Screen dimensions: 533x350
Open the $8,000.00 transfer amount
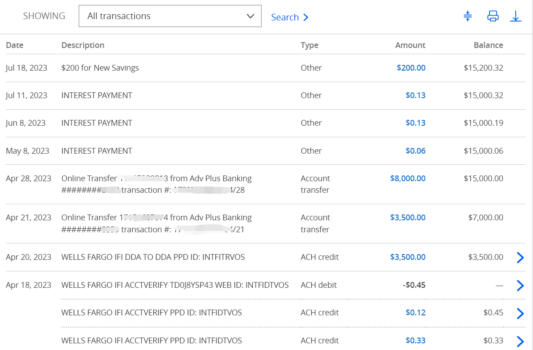[407, 179]
